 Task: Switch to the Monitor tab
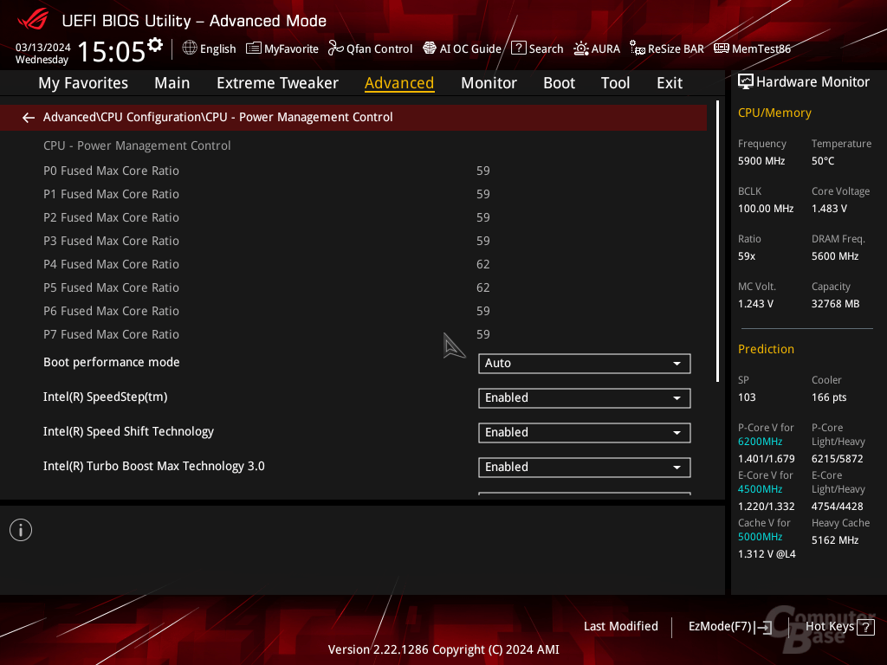[489, 83]
